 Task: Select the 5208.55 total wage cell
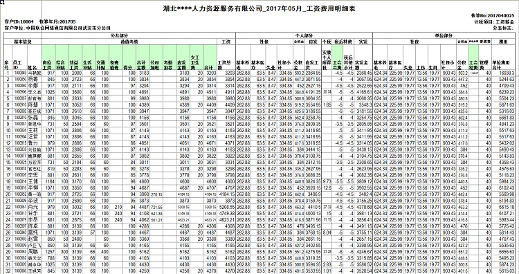[226, 206]
